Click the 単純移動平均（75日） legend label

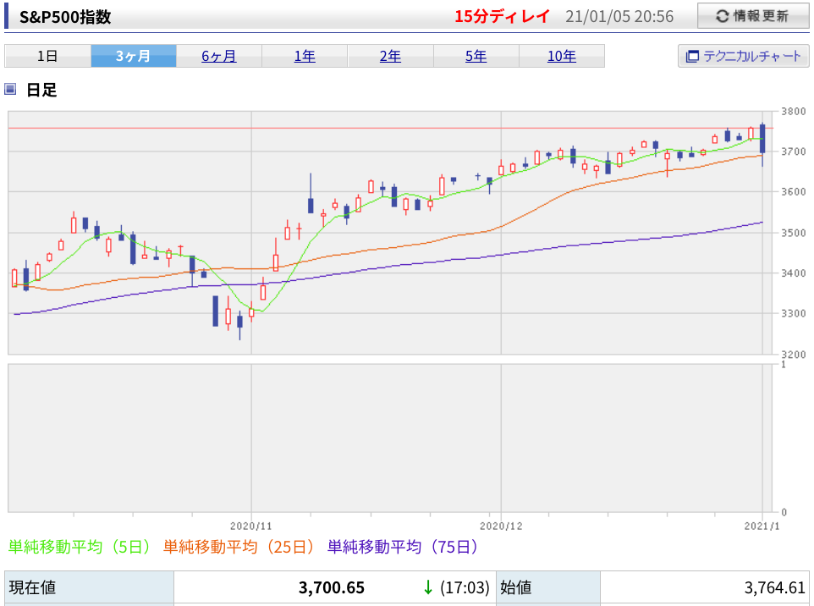403,547
